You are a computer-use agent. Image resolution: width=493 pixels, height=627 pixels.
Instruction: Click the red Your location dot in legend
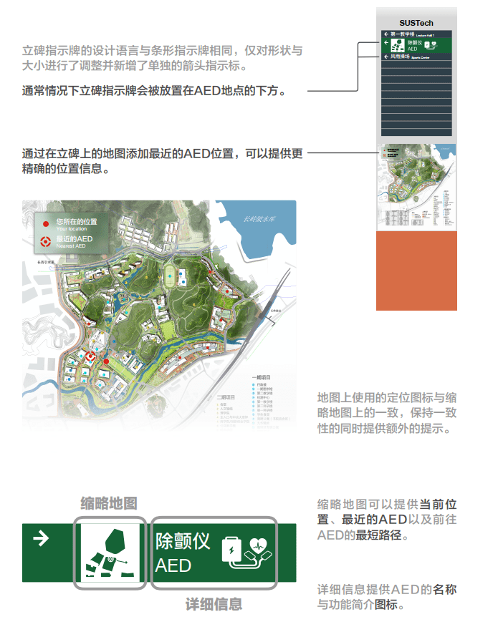tap(46, 224)
